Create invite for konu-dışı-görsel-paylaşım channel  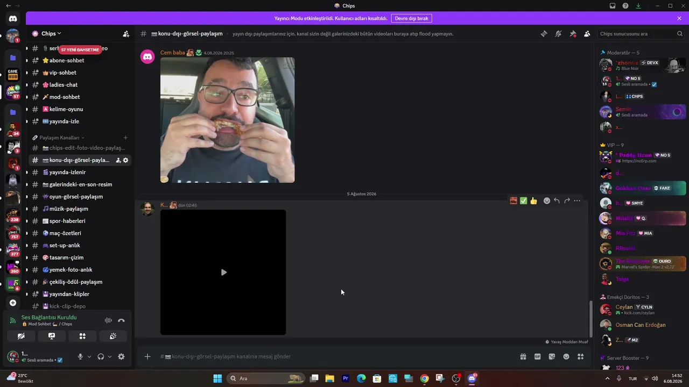pos(118,160)
